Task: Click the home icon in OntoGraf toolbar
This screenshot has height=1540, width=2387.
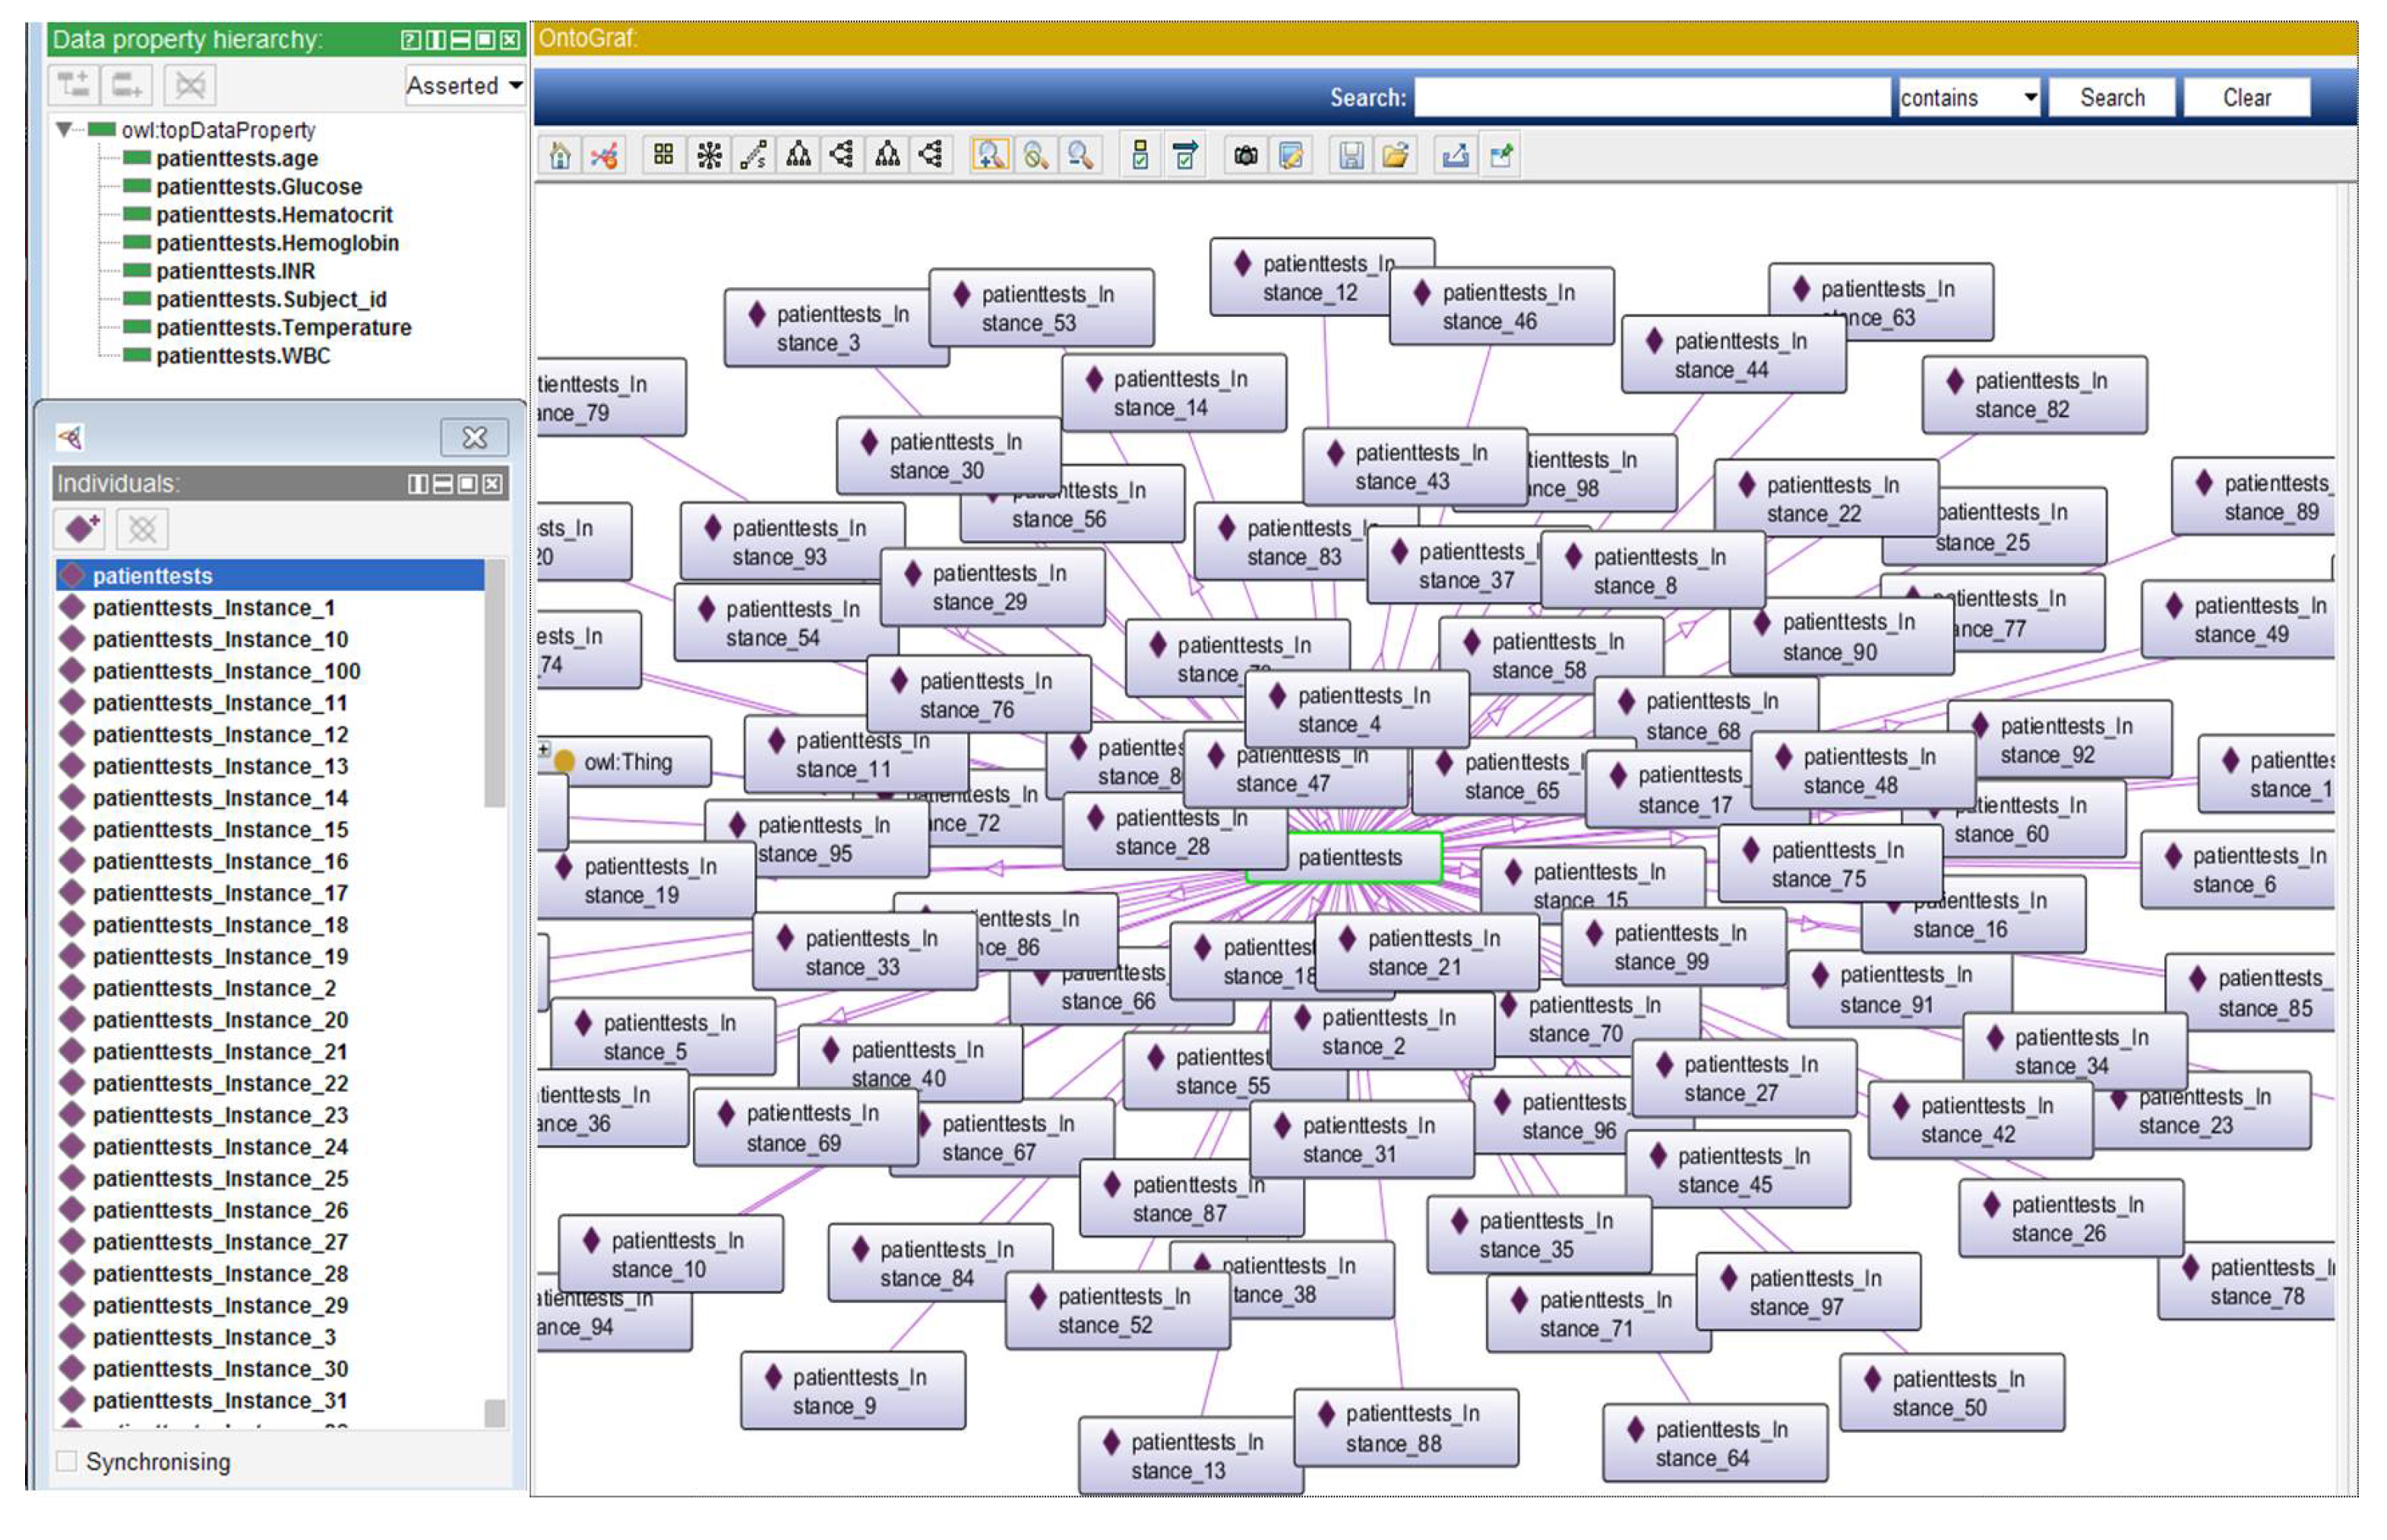Action: (x=560, y=156)
